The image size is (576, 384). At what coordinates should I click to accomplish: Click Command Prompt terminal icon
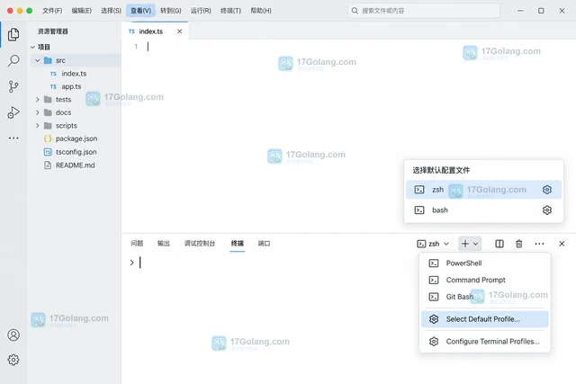click(434, 280)
